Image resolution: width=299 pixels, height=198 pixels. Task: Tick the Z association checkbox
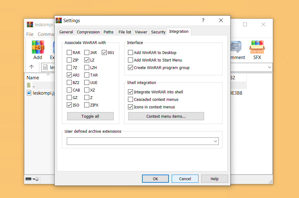(87, 97)
